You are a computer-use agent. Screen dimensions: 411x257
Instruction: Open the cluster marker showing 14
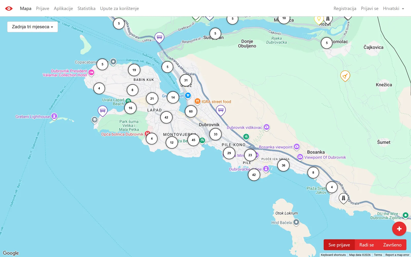[173, 97]
